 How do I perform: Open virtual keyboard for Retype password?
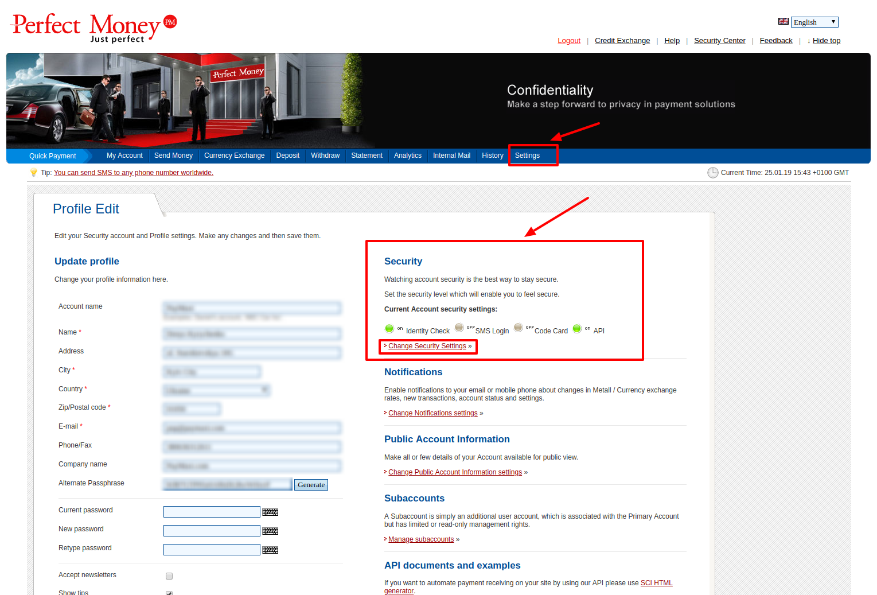(270, 550)
